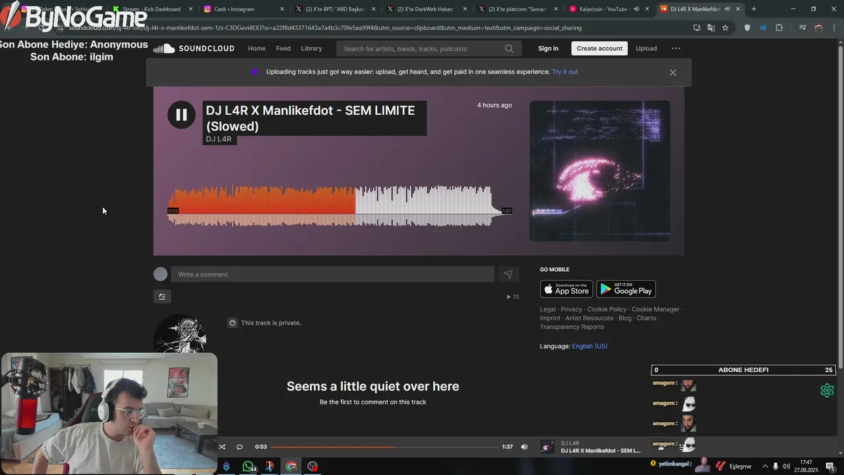Open a new browser tab

pyautogui.click(x=754, y=9)
